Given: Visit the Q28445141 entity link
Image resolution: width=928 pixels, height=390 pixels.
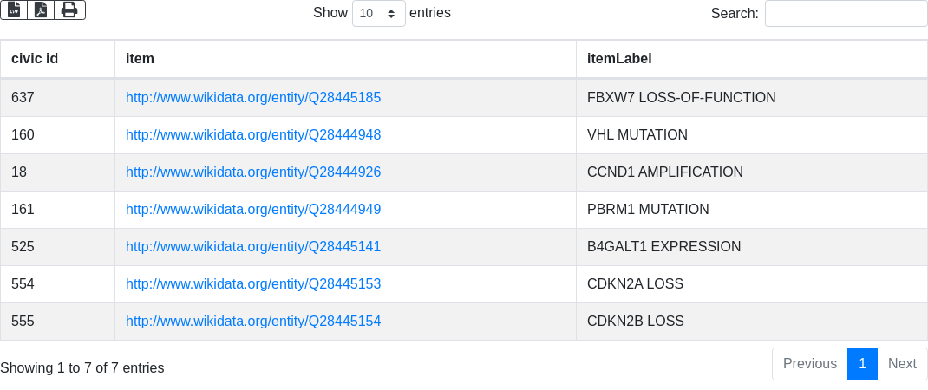Looking at the screenshot, I should [253, 247].
